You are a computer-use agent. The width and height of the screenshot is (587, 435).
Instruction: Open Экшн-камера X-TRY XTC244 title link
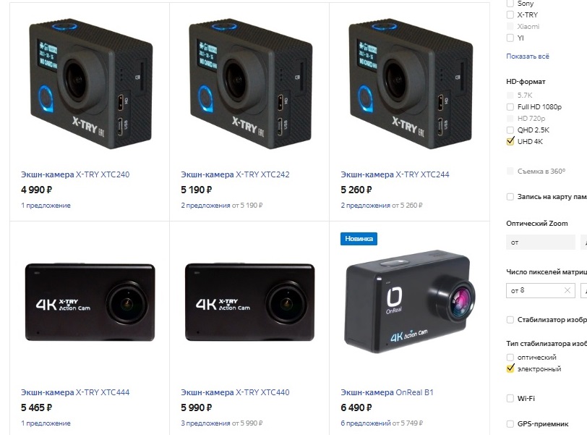[395, 174]
